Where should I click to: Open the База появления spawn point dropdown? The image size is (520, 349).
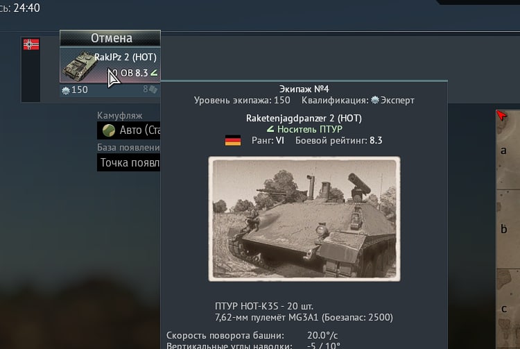coord(129,163)
